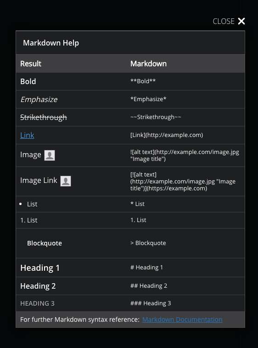
Task: Click the 'For further Markdown syntax reference' text
Action: [x=80, y=319]
